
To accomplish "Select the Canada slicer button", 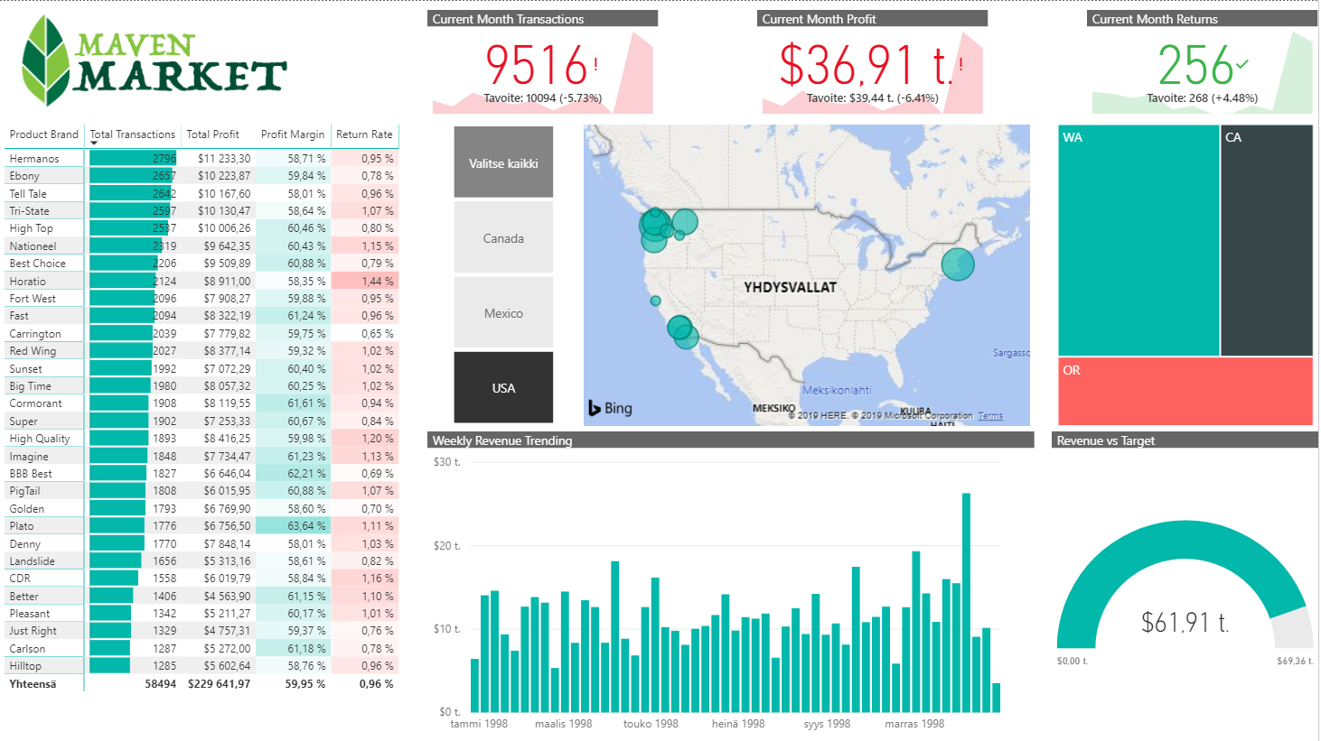I will pyautogui.click(x=503, y=238).
